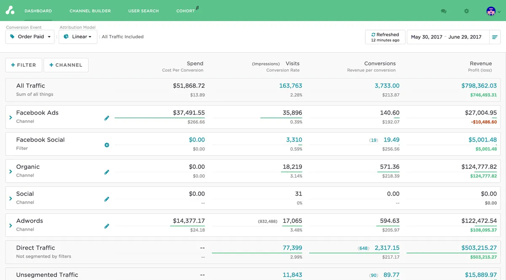Expand the Organic channel row

[11, 171]
